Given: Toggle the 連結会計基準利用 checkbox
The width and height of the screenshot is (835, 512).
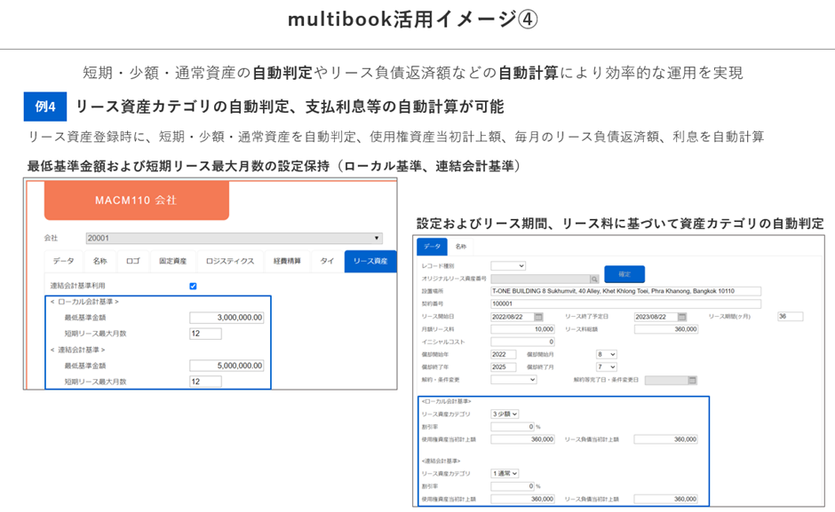Looking at the screenshot, I should point(193,286).
